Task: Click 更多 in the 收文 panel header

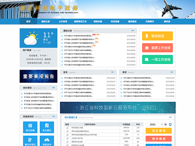Action: click(172, 72)
